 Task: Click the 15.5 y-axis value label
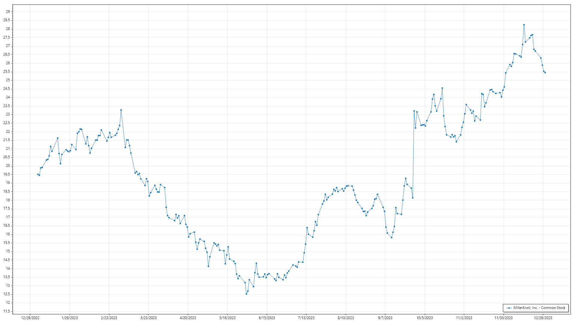(x=7, y=243)
